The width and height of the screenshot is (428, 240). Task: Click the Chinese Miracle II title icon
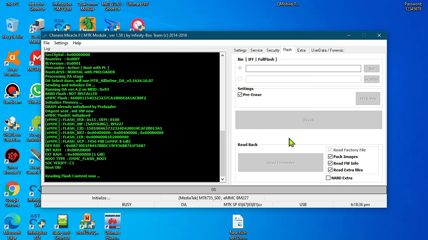[x=45, y=35]
